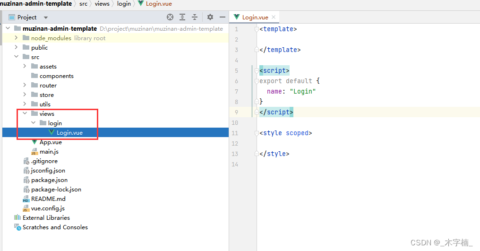
Task: Click the External Libraries bars icon
Action: [17, 217]
